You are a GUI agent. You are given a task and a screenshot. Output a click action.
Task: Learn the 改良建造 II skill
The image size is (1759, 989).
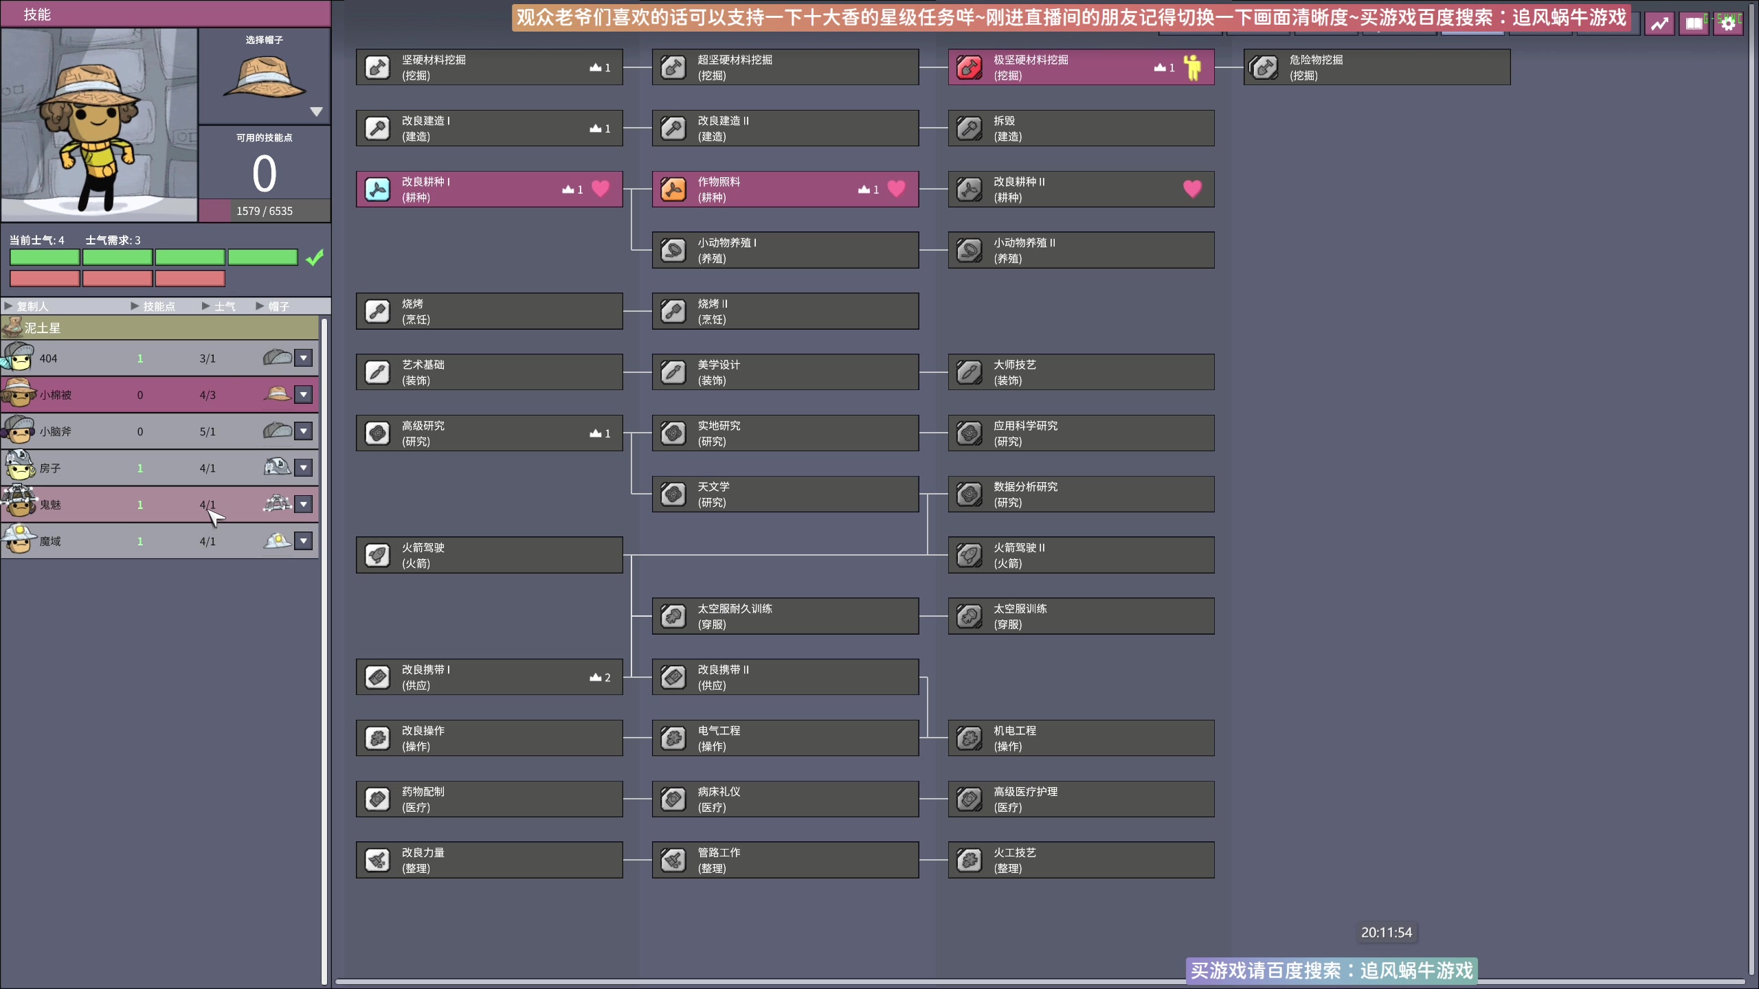(785, 128)
